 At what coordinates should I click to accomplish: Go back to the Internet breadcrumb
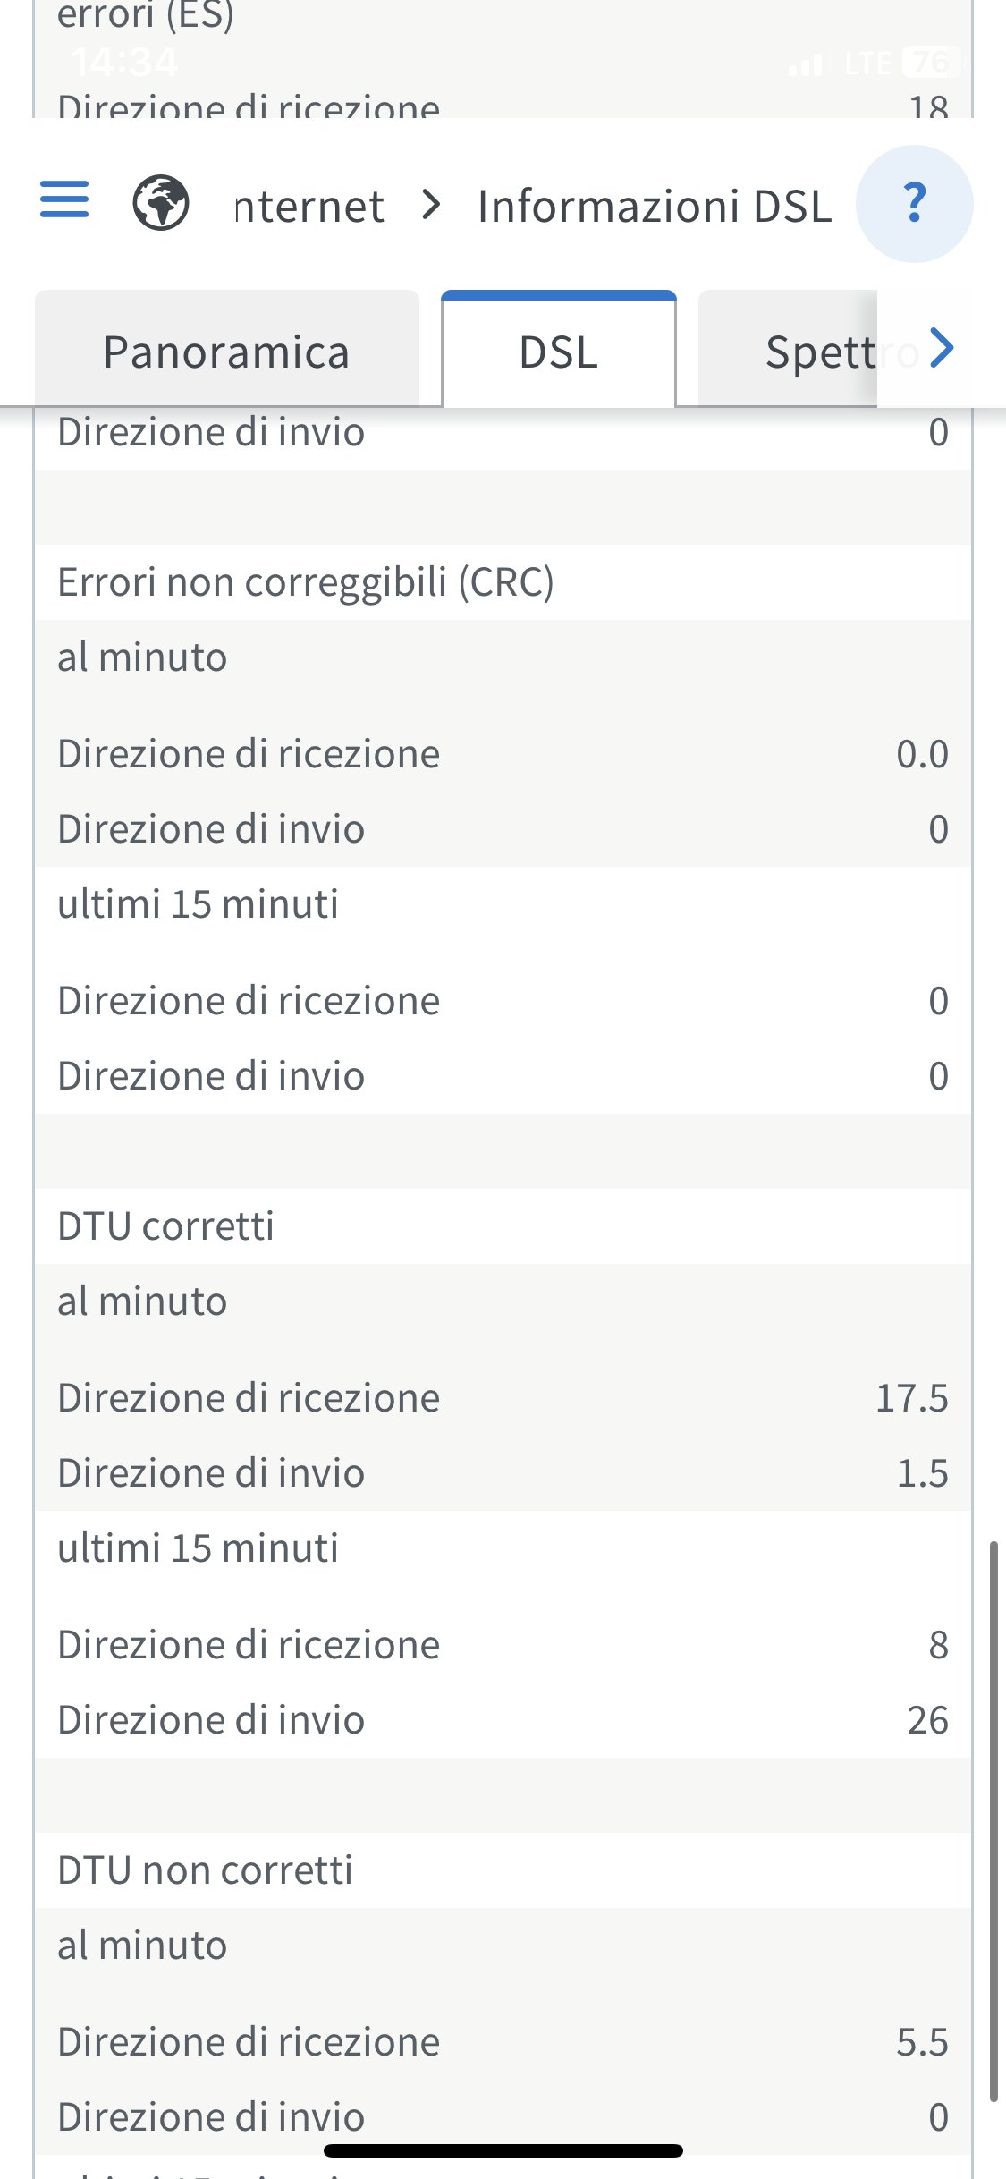click(309, 207)
